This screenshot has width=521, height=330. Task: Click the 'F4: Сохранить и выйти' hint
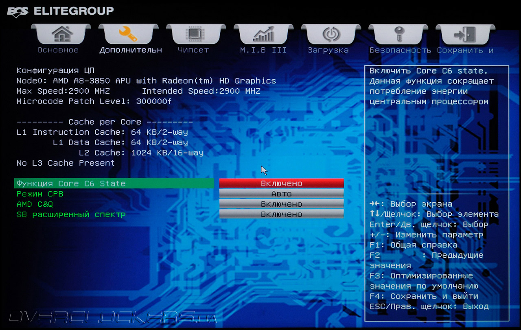(424, 296)
